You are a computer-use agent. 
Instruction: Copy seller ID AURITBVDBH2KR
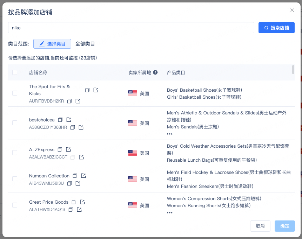(x=69, y=101)
